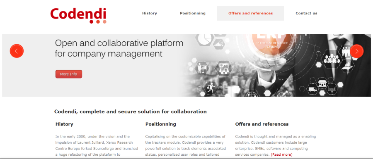
Task: Click the previous slide arrow button
Action: tap(17, 51)
